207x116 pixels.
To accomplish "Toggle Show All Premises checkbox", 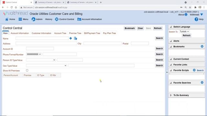I will pyautogui.click(x=27, y=70).
